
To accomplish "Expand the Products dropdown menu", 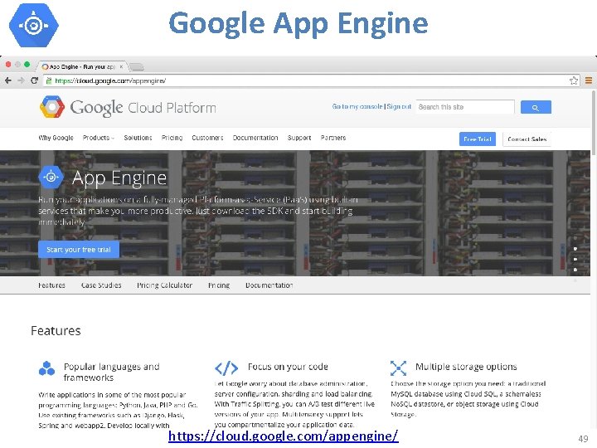I will [98, 138].
